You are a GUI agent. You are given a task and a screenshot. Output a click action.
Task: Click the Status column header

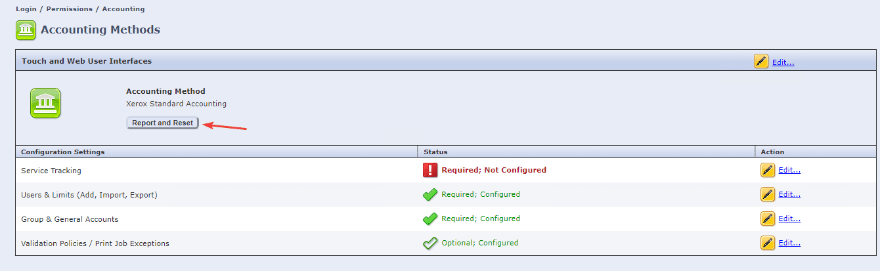435,152
